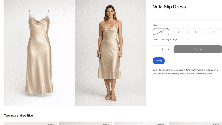Viewport: 222px width, 125px height.
Task: Pick the M size option
Action: [x=196, y=32]
